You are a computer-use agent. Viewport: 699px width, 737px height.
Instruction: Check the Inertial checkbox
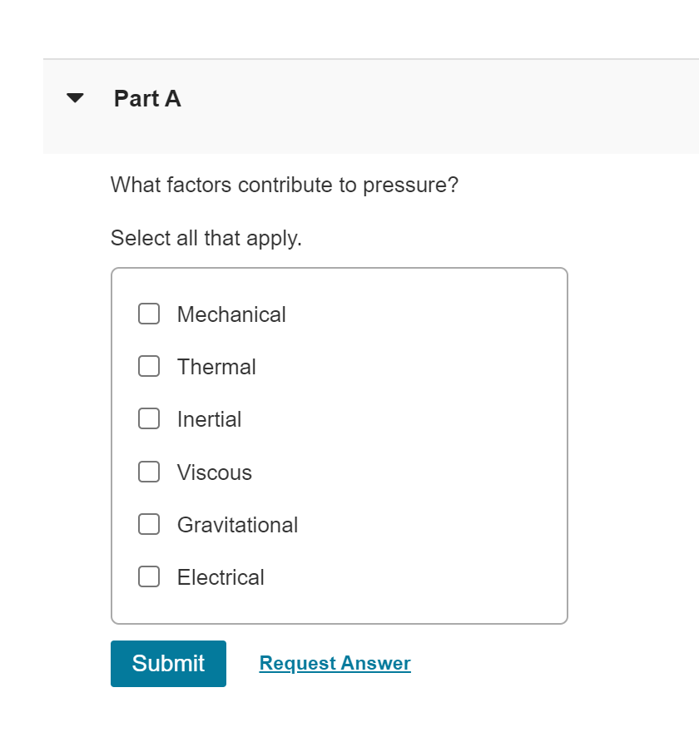pyautogui.click(x=149, y=418)
